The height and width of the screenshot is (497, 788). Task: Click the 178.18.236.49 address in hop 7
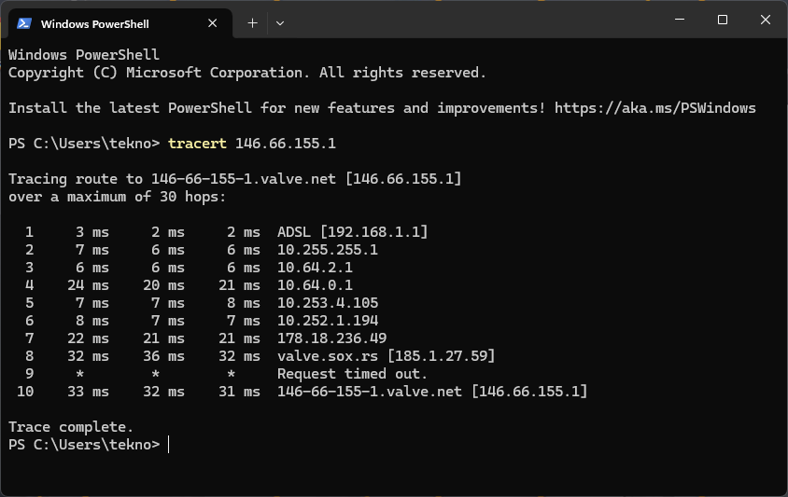(x=331, y=338)
